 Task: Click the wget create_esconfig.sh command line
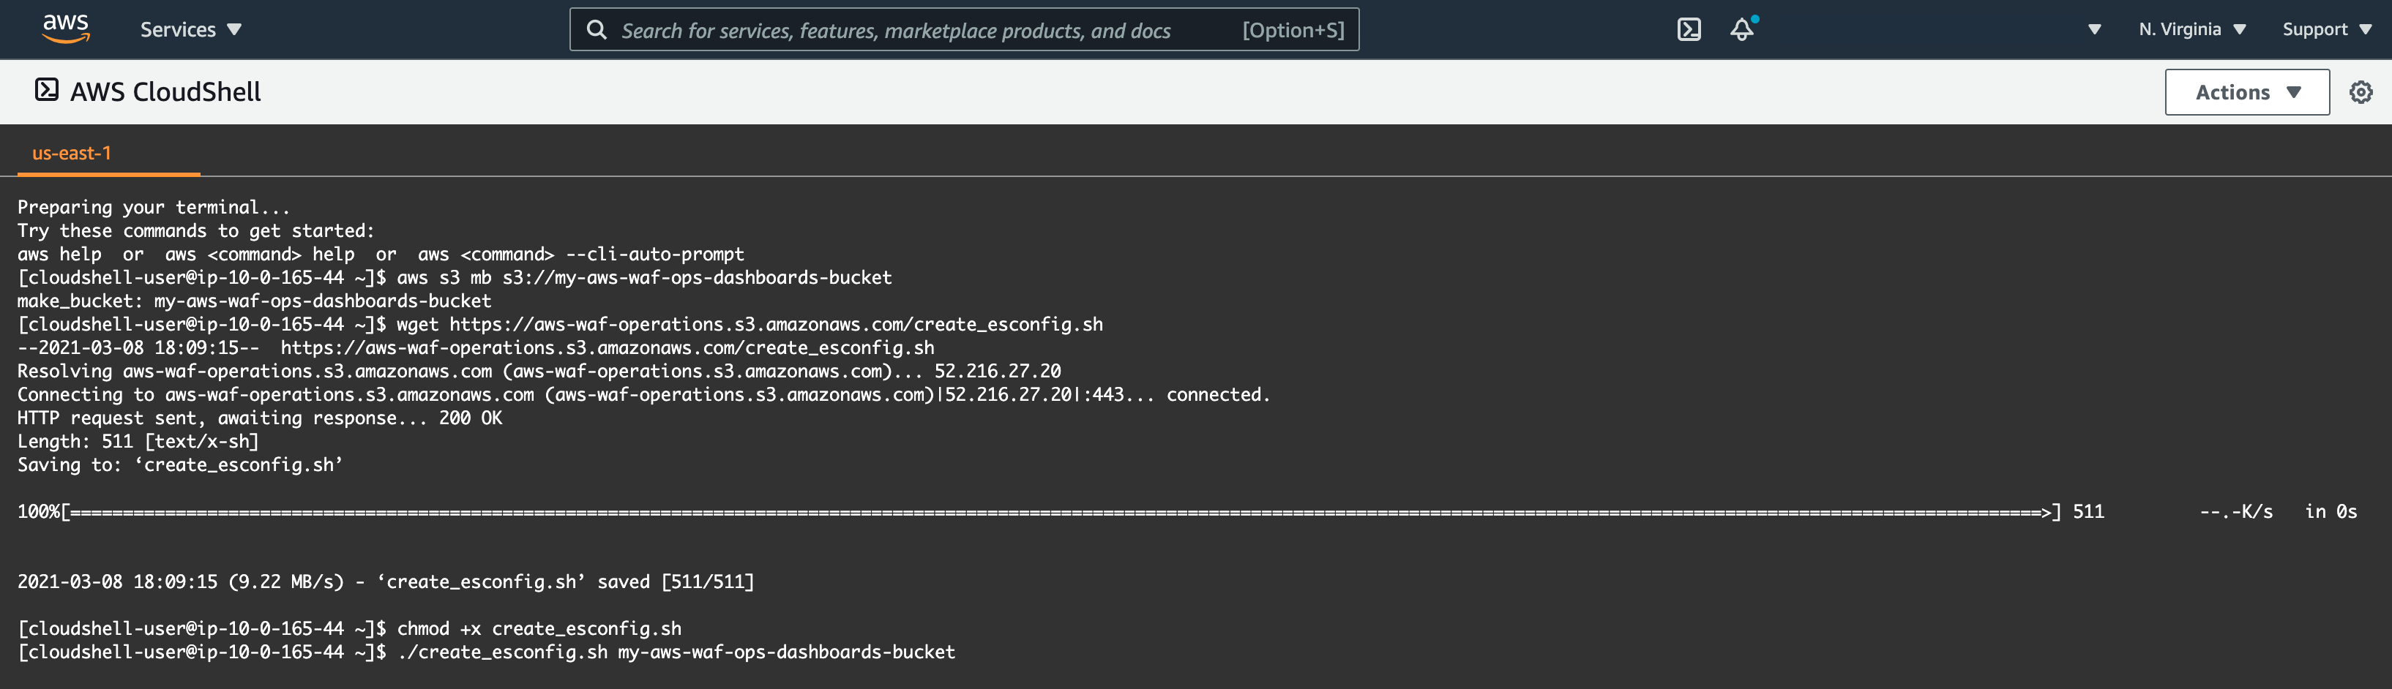click(x=560, y=323)
